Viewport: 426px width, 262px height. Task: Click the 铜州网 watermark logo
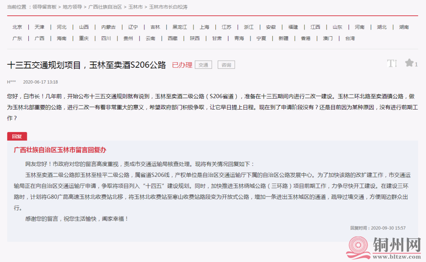pos(384,248)
